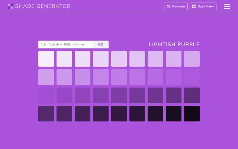Pick the fifth swatch in the second row
The height and width of the screenshot is (149, 238).
(119, 77)
